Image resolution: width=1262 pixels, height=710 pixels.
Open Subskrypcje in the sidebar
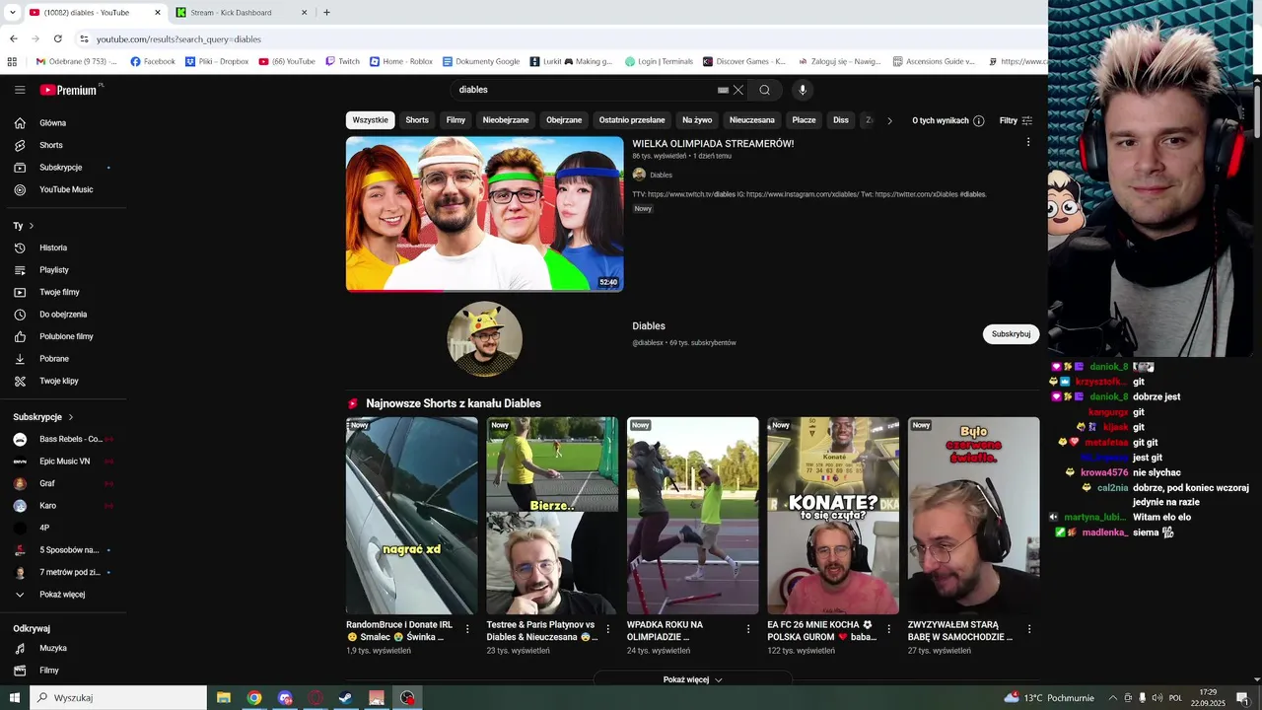[x=63, y=168]
